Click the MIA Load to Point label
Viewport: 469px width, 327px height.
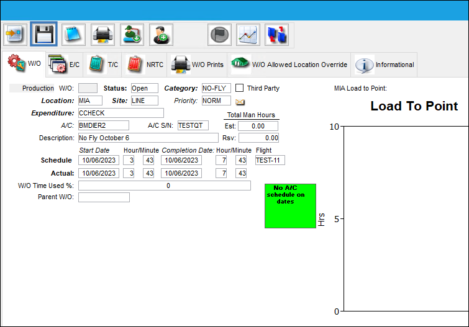360,88
